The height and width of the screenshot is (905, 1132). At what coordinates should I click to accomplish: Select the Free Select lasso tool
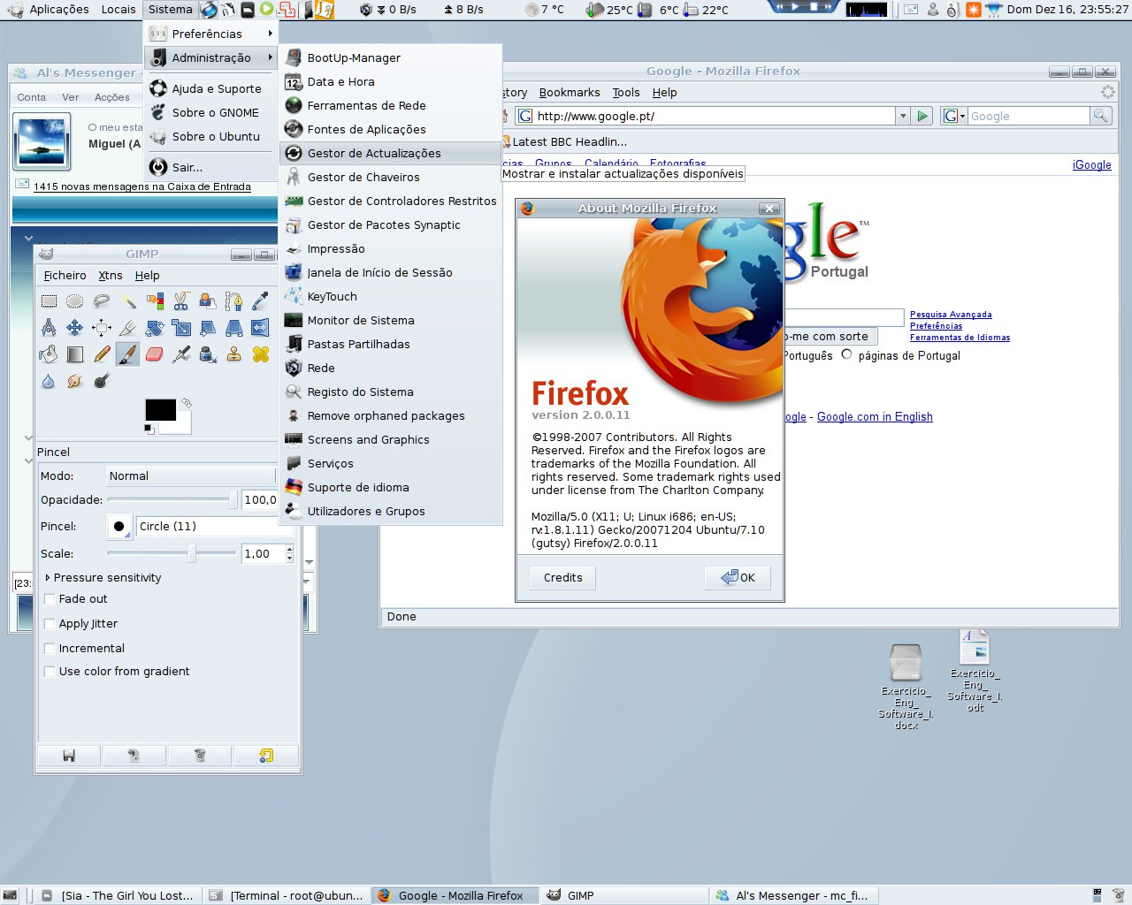tap(102, 301)
